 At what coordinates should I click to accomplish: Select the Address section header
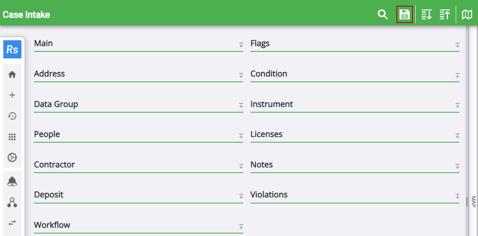(x=49, y=74)
